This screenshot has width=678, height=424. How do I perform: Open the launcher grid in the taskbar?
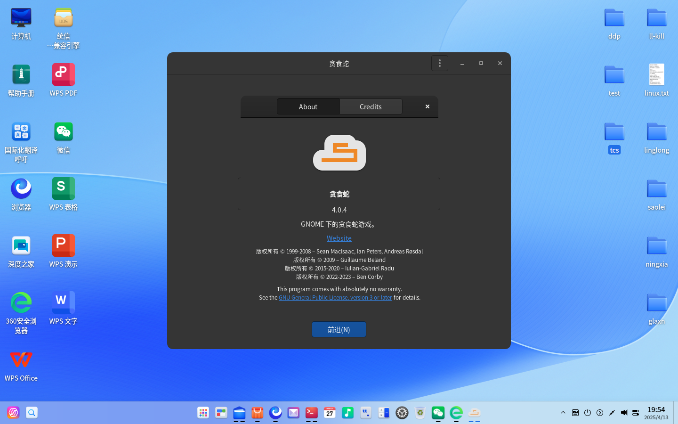203,413
